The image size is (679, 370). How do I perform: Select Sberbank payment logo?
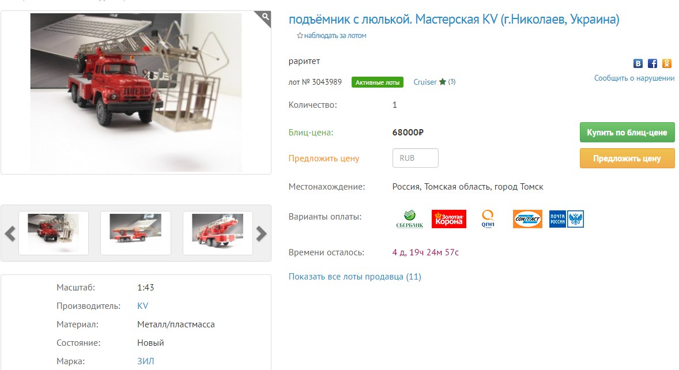click(x=410, y=219)
